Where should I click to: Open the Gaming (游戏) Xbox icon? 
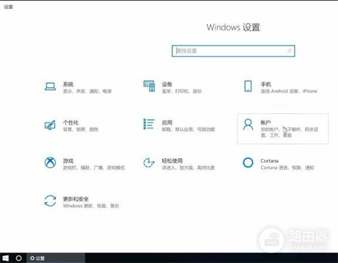click(50, 163)
